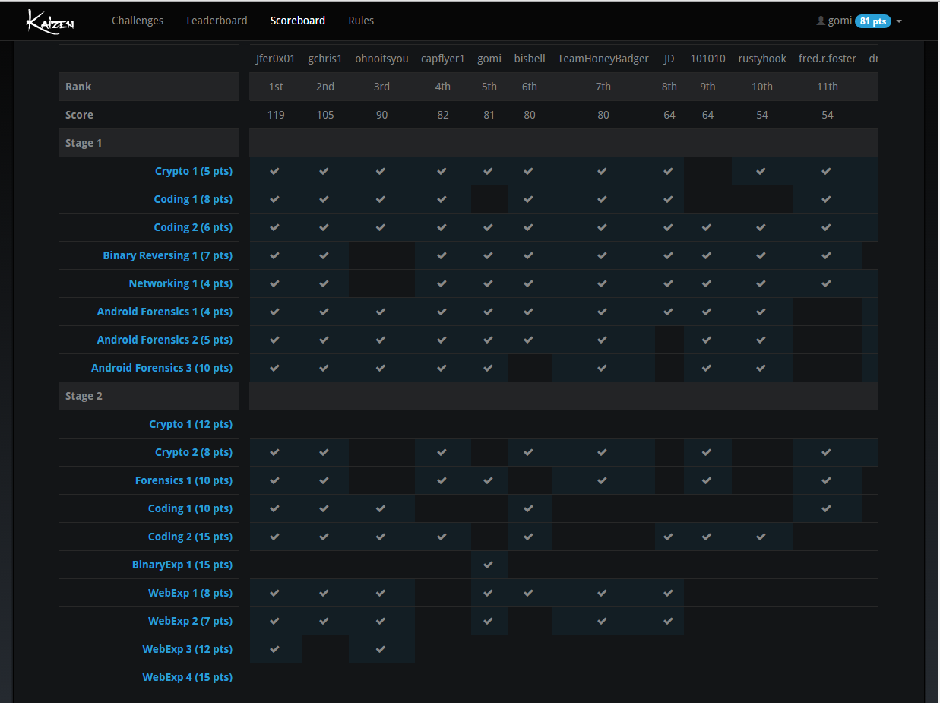Image resolution: width=940 pixels, height=703 pixels.
Task: Open Coding 2 (6 pts) challenge
Action: tap(193, 227)
